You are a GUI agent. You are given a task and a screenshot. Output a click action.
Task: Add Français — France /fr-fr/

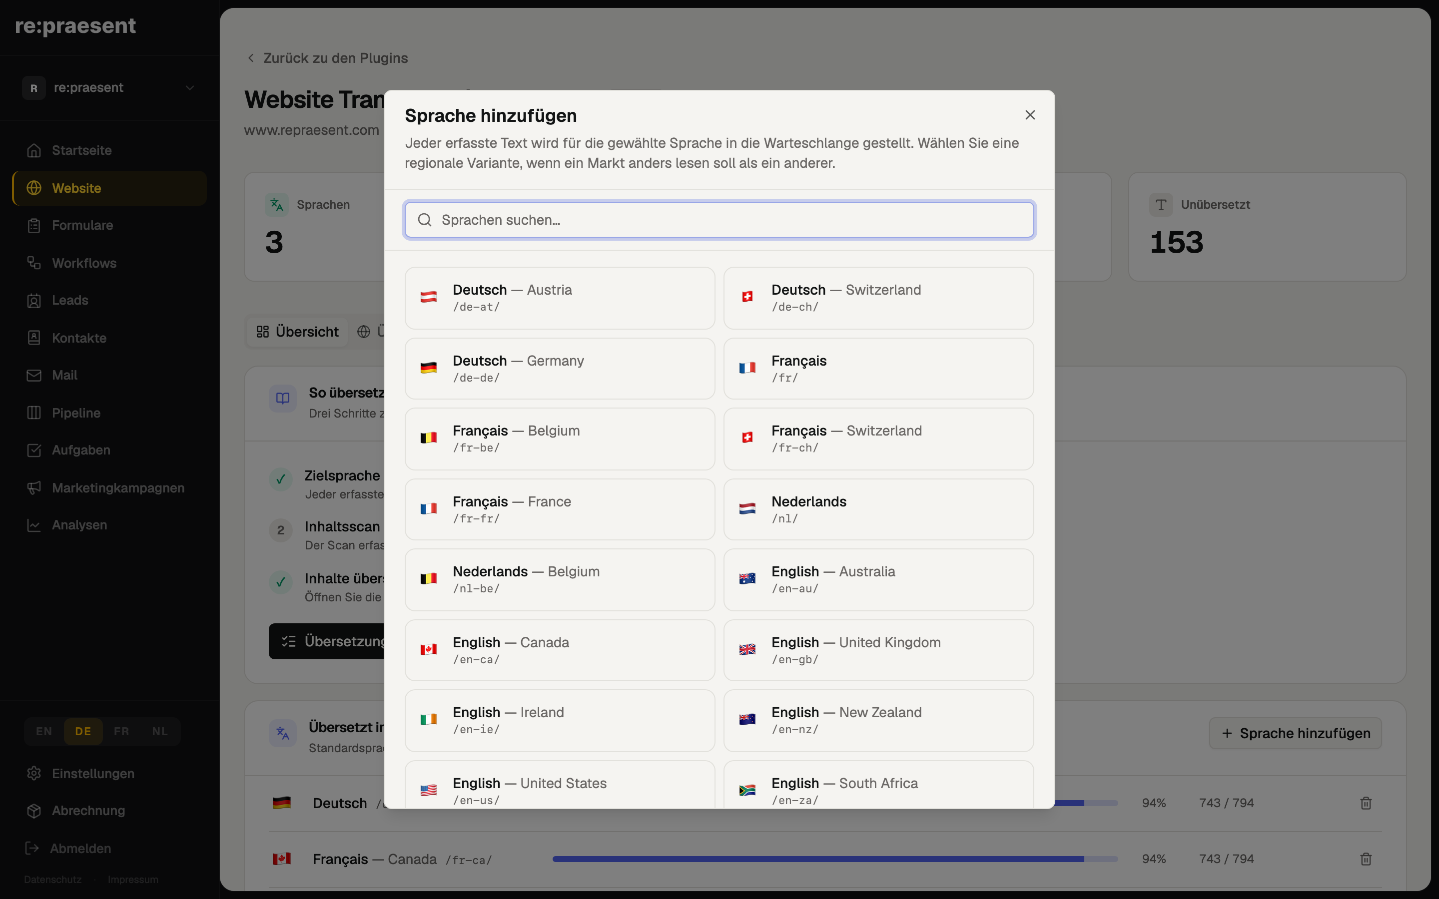click(560, 509)
